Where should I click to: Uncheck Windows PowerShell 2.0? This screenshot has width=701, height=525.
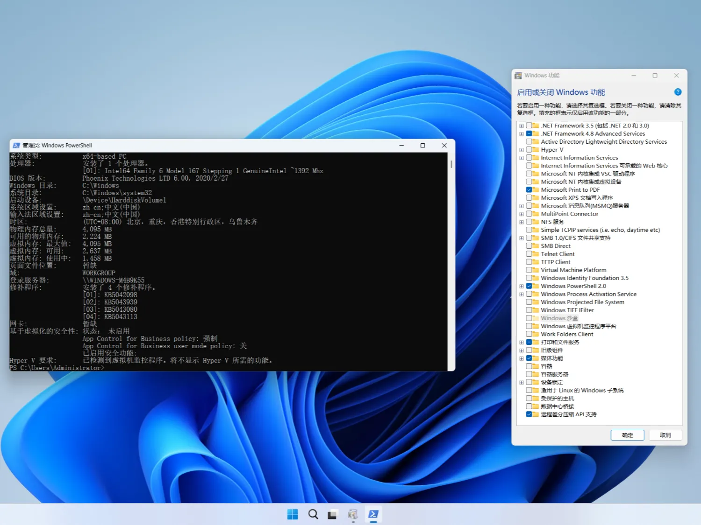pos(529,286)
